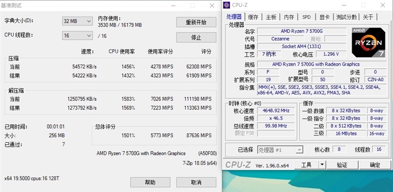Screen dimensions: 393x192
Task: Open the CPU thread count dropdown showing 16
Action: pos(78,35)
